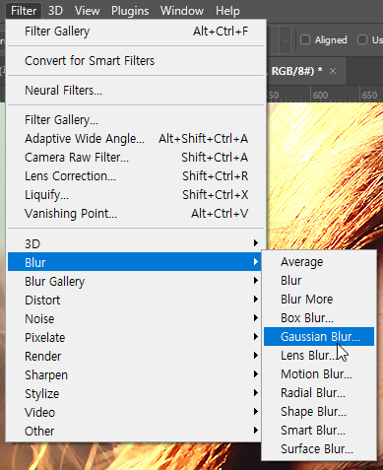Expand the Video submenu
This screenshot has width=383, height=470.
136,412
